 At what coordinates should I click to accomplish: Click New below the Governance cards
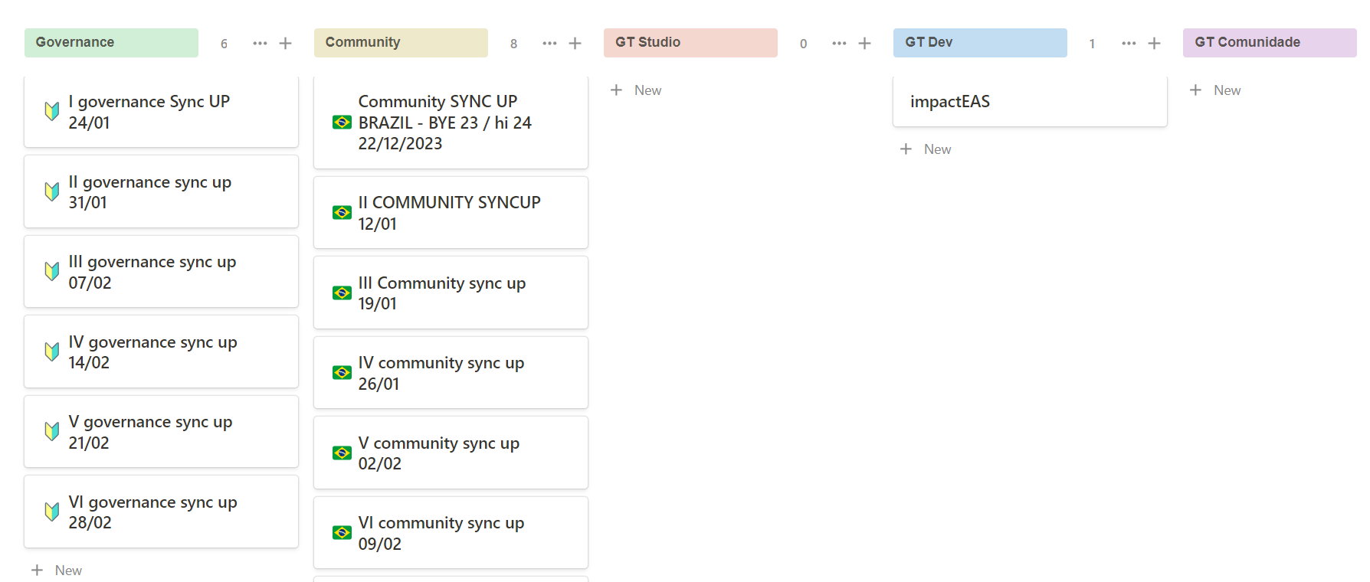click(57, 571)
